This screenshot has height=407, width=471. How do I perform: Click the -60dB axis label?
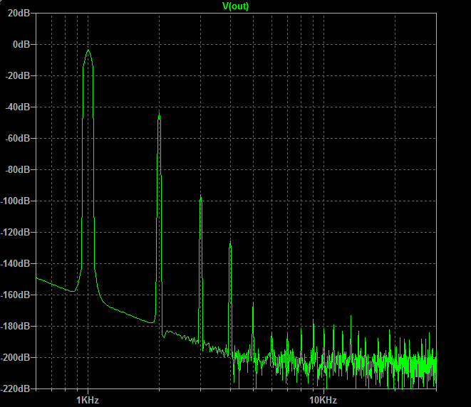point(18,138)
